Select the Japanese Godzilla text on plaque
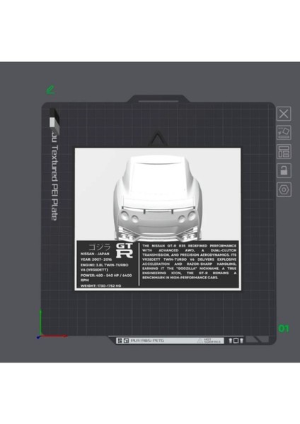300x424 pixels. 100,247
